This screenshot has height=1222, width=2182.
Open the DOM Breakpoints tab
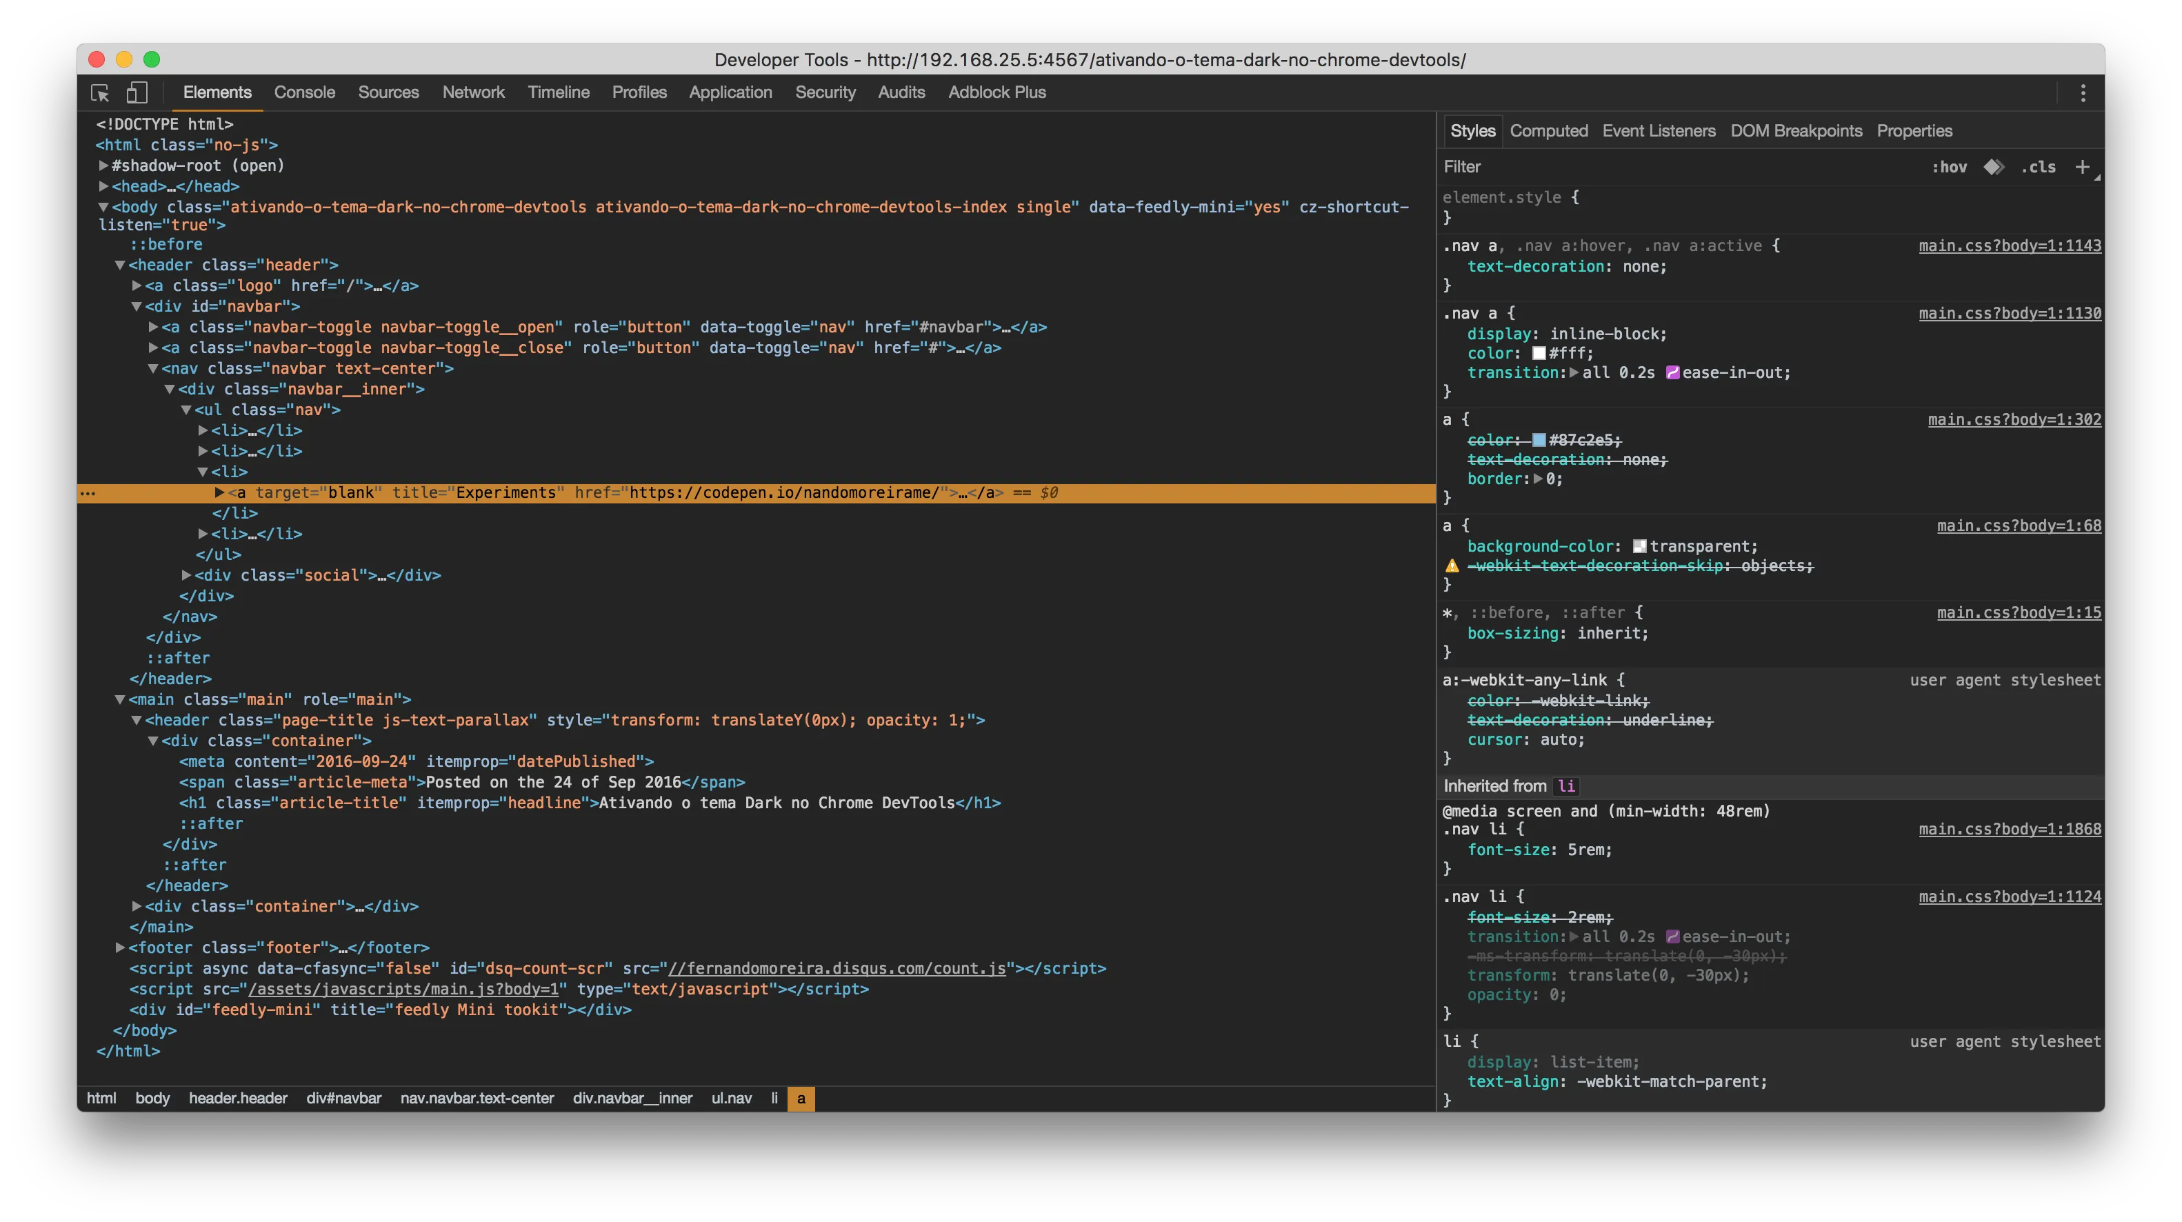pyautogui.click(x=1796, y=131)
